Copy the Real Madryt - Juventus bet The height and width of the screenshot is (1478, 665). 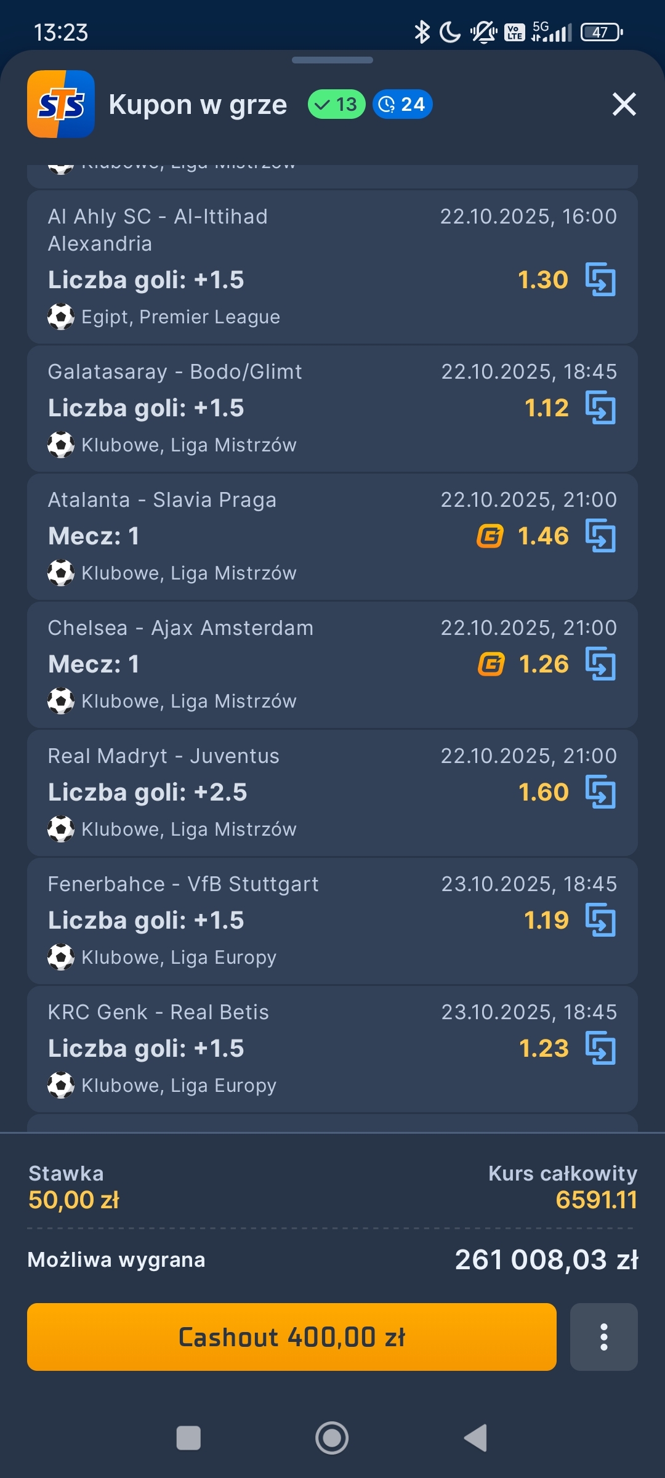point(600,792)
